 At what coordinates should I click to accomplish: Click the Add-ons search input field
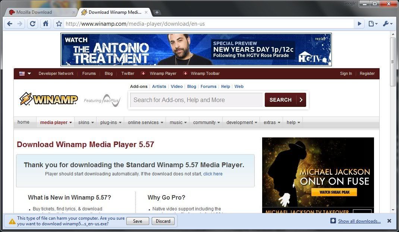(x=196, y=100)
